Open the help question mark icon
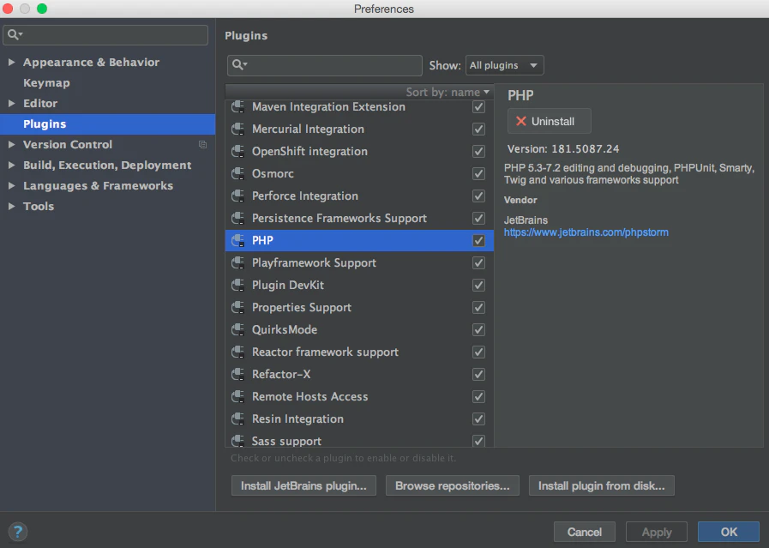This screenshot has height=548, width=769. pyautogui.click(x=18, y=532)
